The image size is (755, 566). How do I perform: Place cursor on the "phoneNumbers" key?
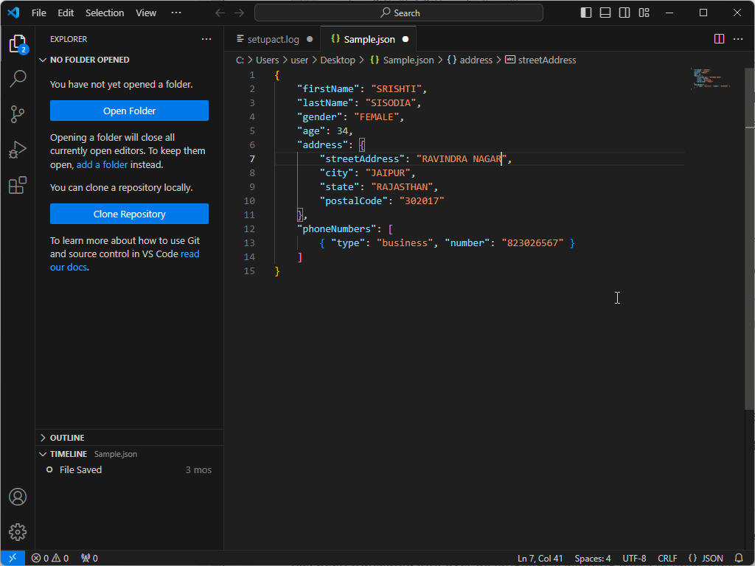336,228
